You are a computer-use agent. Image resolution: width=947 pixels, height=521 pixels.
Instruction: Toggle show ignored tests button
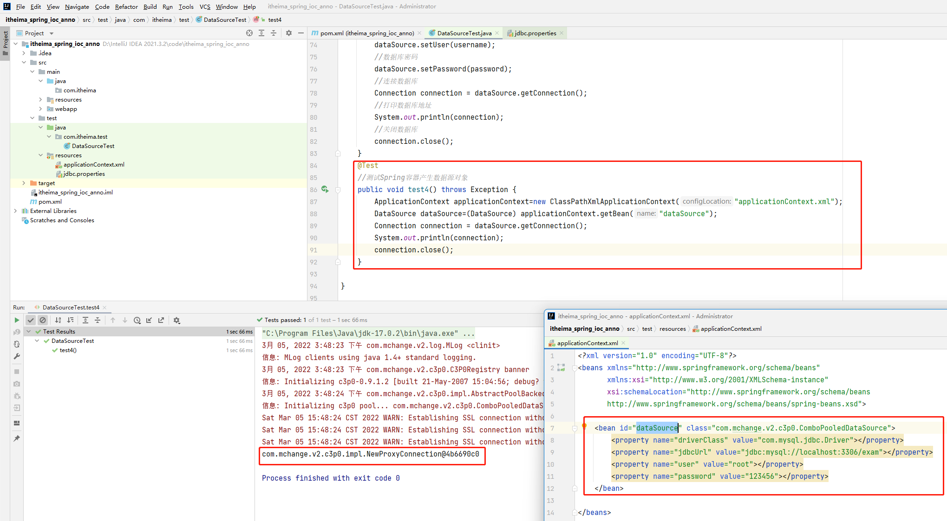coord(43,320)
